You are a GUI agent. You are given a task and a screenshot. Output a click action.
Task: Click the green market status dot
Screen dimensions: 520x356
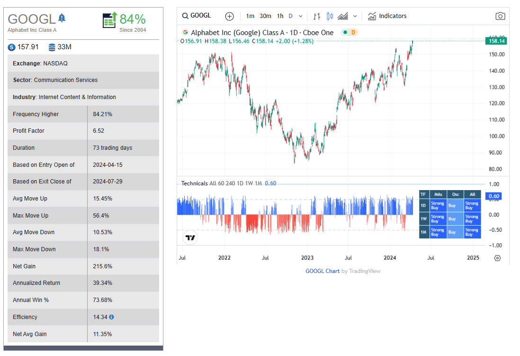tap(345, 32)
